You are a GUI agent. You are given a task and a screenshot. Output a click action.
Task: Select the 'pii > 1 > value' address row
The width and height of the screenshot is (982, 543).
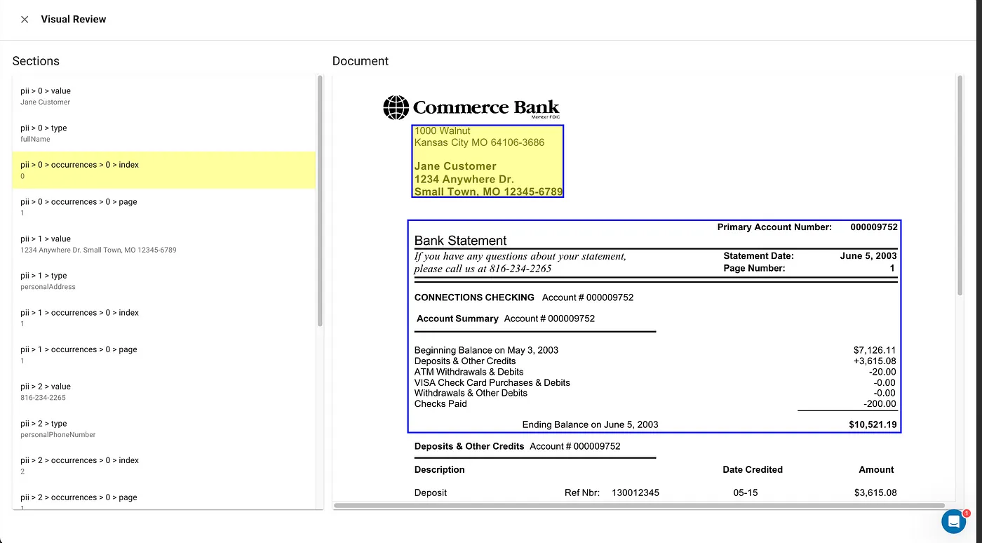[x=164, y=244]
